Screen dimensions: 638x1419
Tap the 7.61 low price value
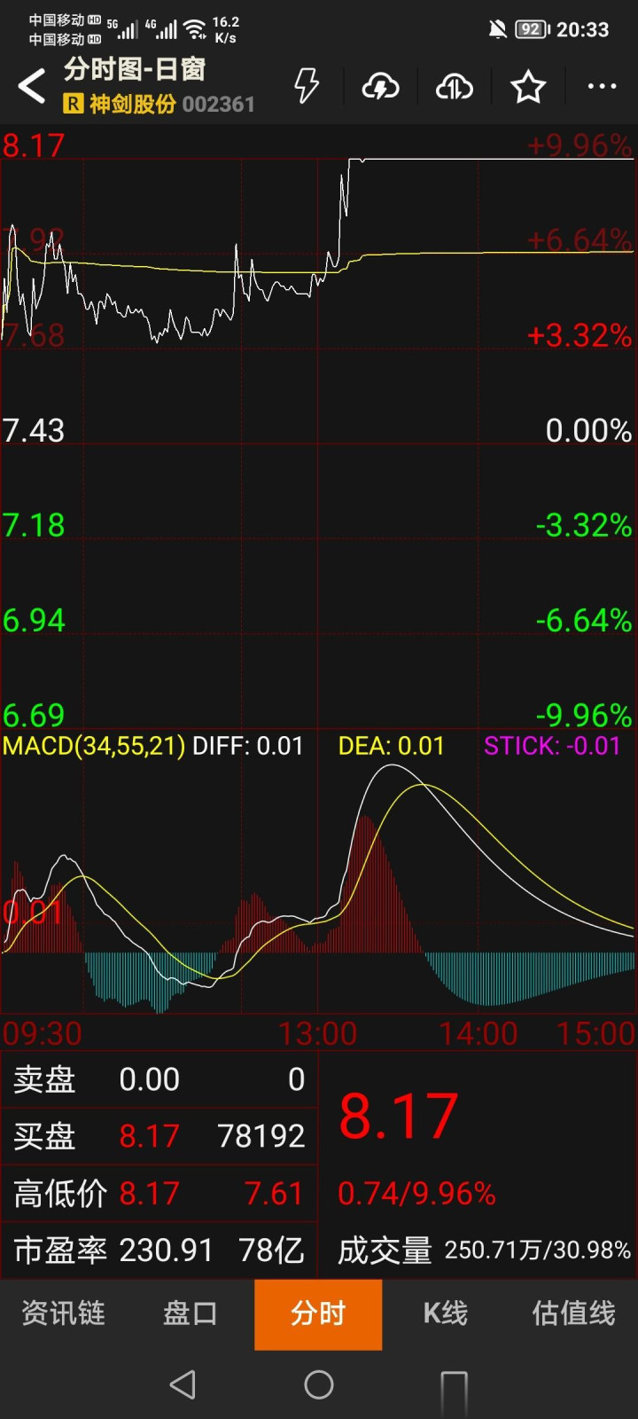[274, 1194]
